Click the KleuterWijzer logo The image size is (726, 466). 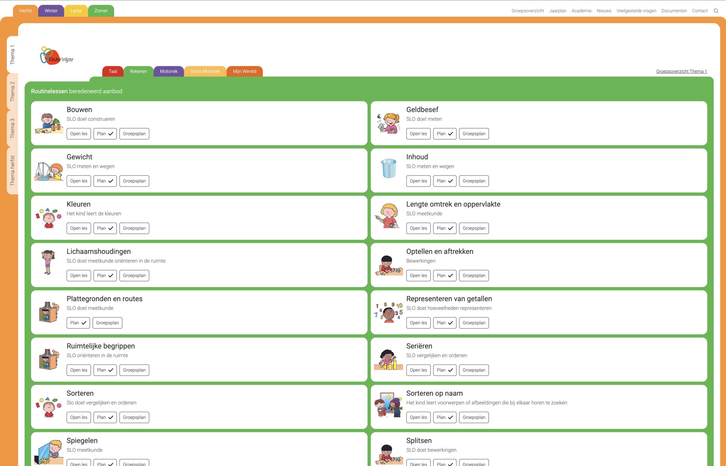(x=57, y=56)
